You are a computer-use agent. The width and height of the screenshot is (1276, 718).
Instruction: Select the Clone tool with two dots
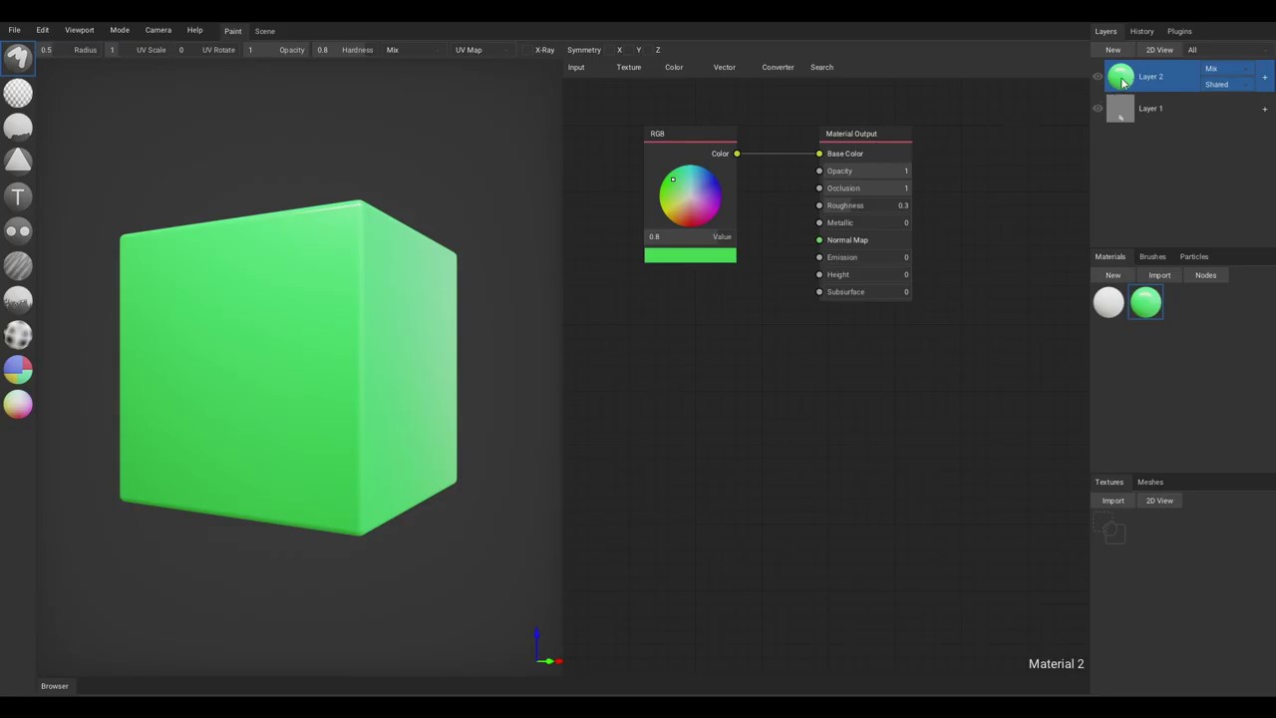(18, 231)
